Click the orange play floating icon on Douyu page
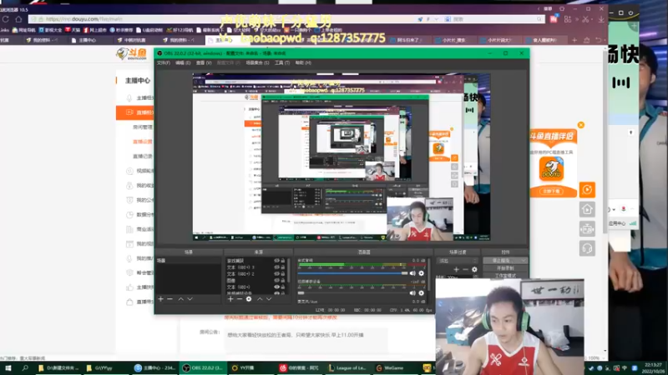Screen dimensions: 668x375 (587, 190)
